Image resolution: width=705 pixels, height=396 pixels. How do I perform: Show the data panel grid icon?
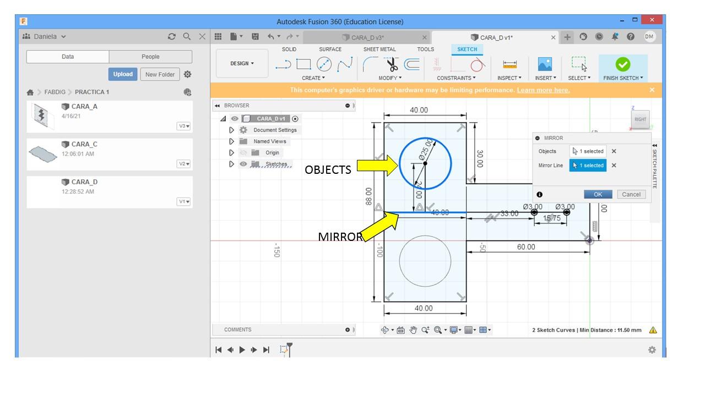218,37
